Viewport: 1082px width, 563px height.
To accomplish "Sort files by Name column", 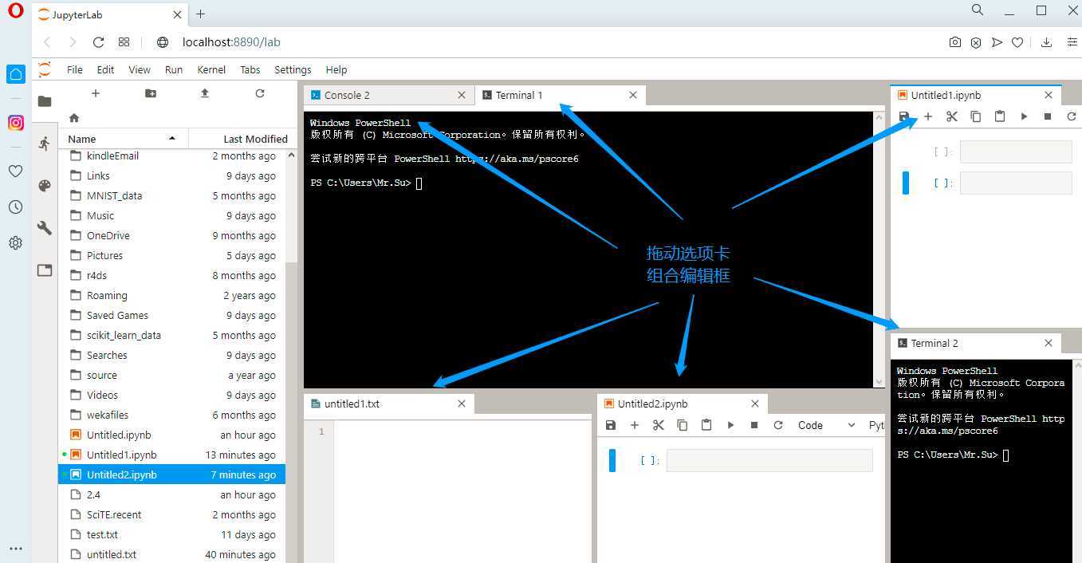I will pyautogui.click(x=124, y=139).
